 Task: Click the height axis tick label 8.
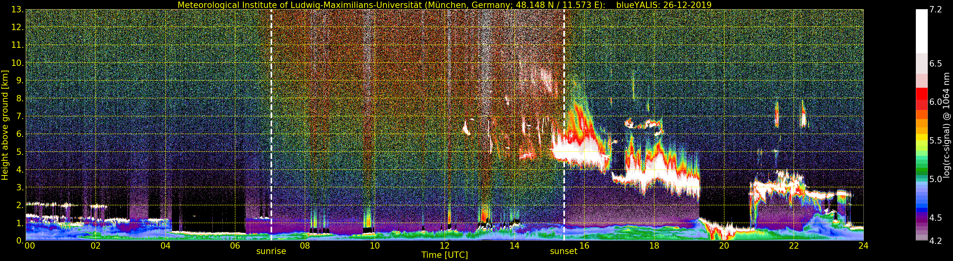click(20, 99)
